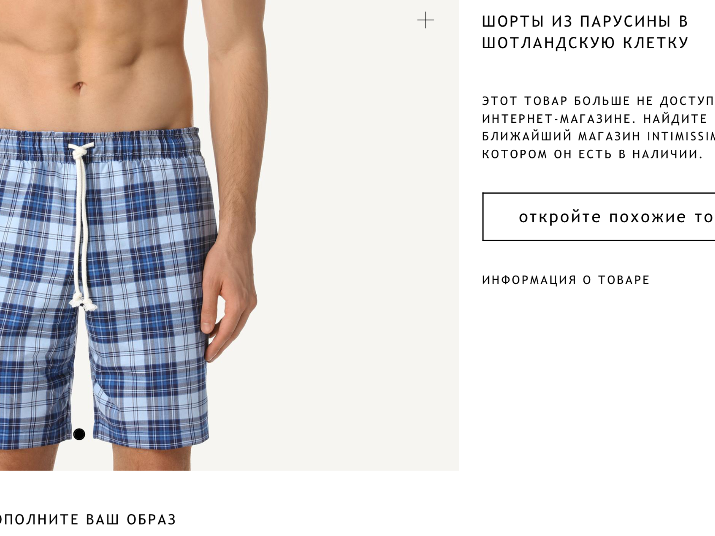This screenshot has width=715, height=536.
Task: Open similar products via 'откройте похожие' button
Action: point(599,217)
